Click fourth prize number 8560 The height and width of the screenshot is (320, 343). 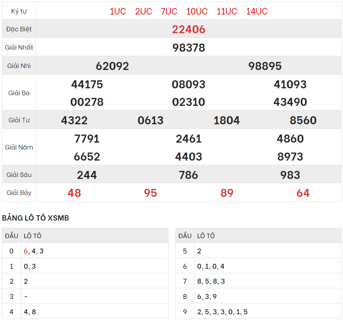click(x=303, y=120)
